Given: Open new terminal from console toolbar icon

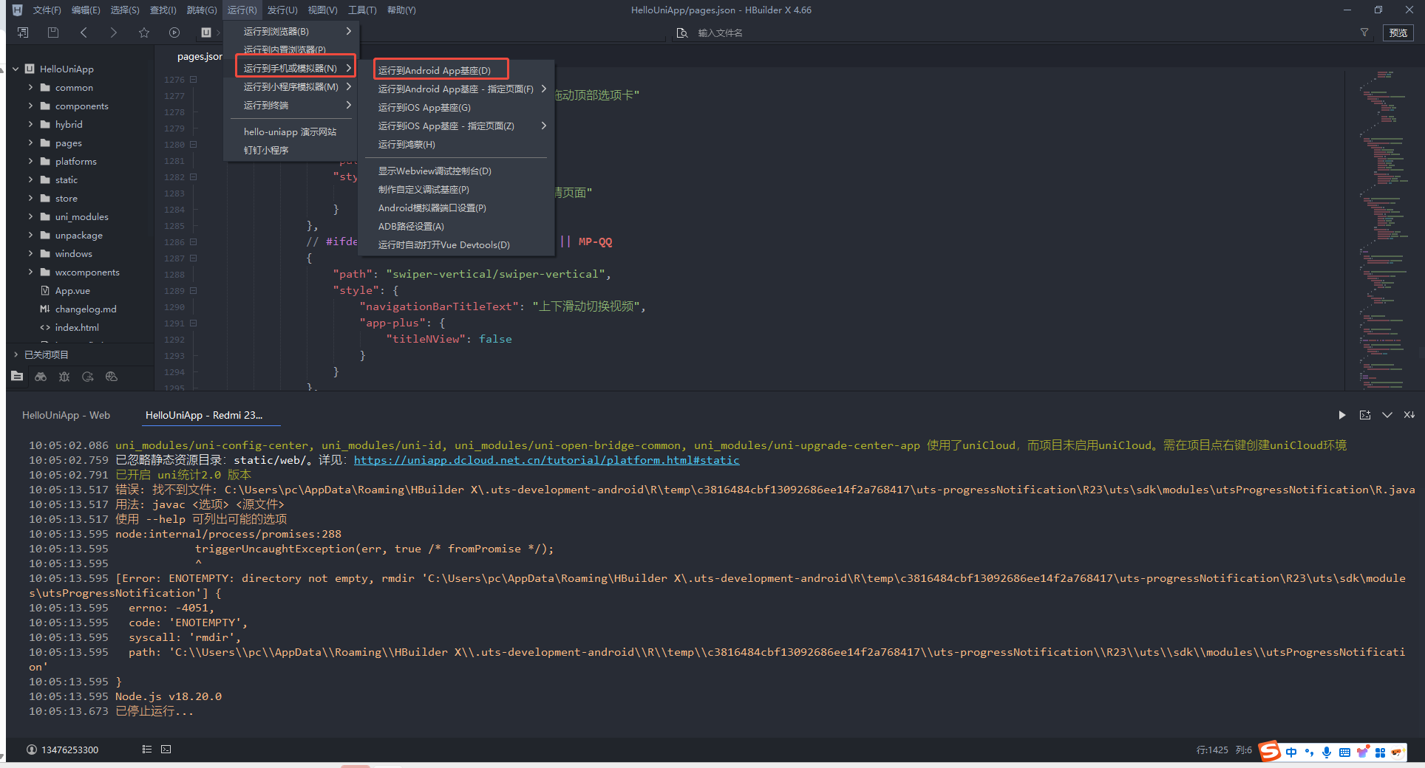Looking at the screenshot, I should (1365, 415).
